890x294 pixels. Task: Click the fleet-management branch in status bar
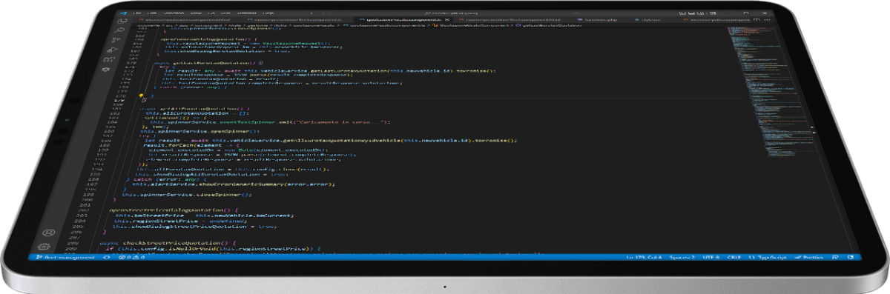pos(65,257)
